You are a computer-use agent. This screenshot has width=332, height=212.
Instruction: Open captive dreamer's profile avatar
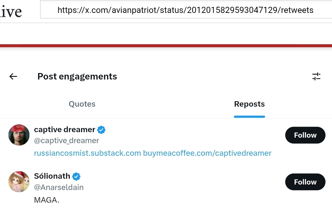pos(19,135)
